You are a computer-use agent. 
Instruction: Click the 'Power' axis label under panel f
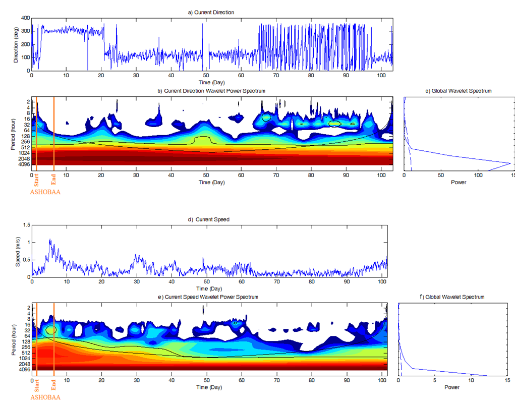(452, 388)
